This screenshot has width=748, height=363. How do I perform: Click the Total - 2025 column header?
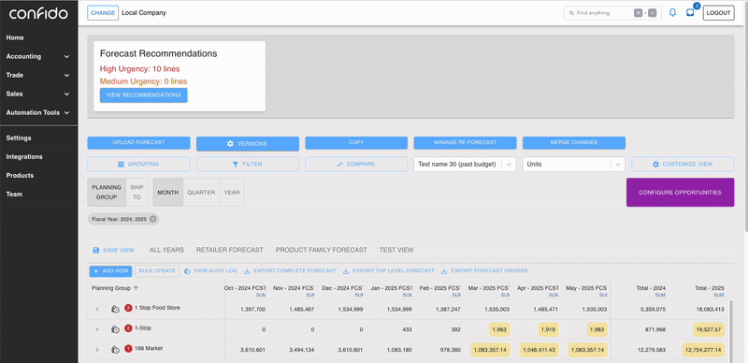point(710,288)
